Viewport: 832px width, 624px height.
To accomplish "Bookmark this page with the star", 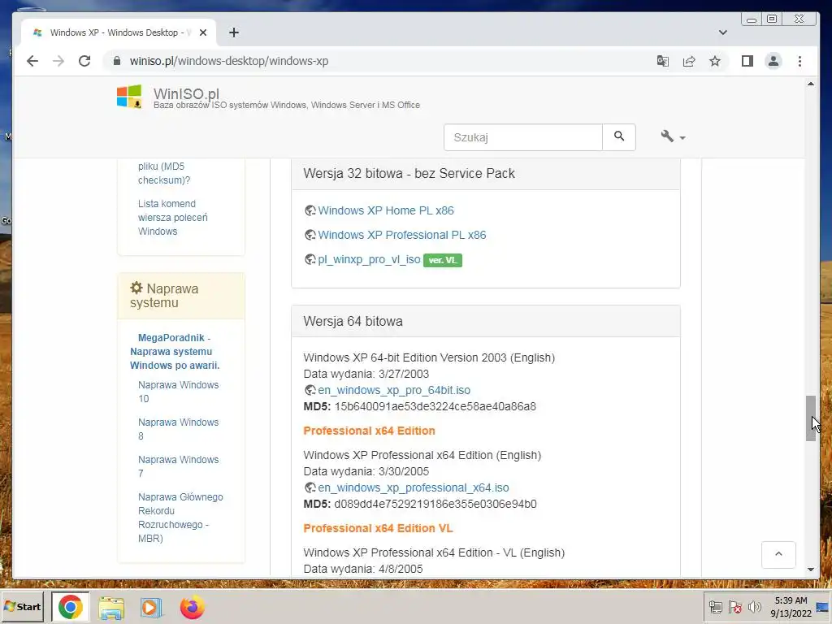I will click(x=715, y=61).
